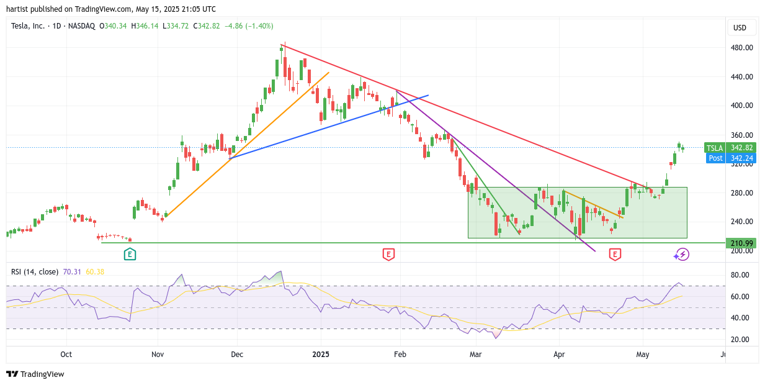Image resolution: width=765 pixels, height=385 pixels.
Task: Click the Oct label on time axis
Action: coord(66,355)
